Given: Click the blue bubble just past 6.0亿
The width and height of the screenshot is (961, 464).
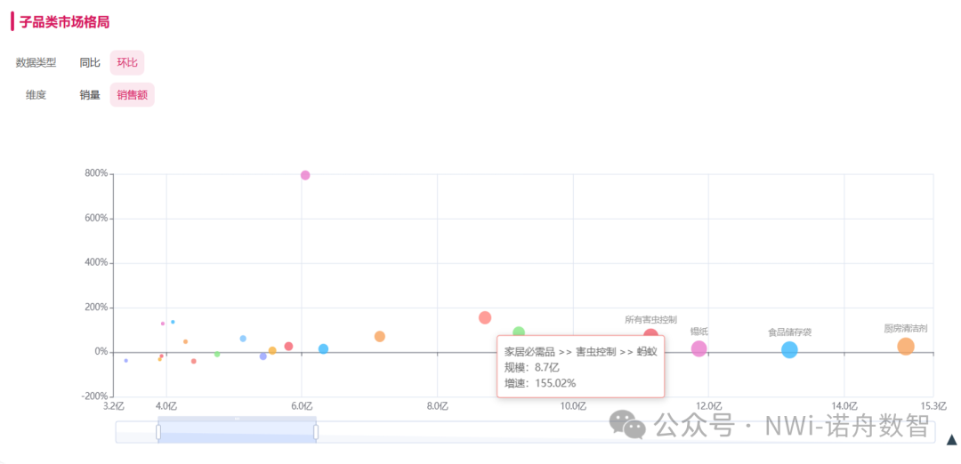Looking at the screenshot, I should point(323,349).
